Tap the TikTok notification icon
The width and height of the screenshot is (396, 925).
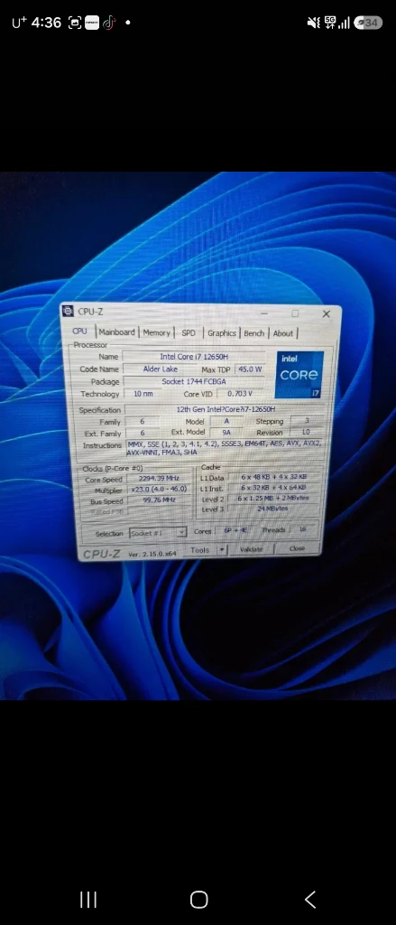(x=109, y=23)
